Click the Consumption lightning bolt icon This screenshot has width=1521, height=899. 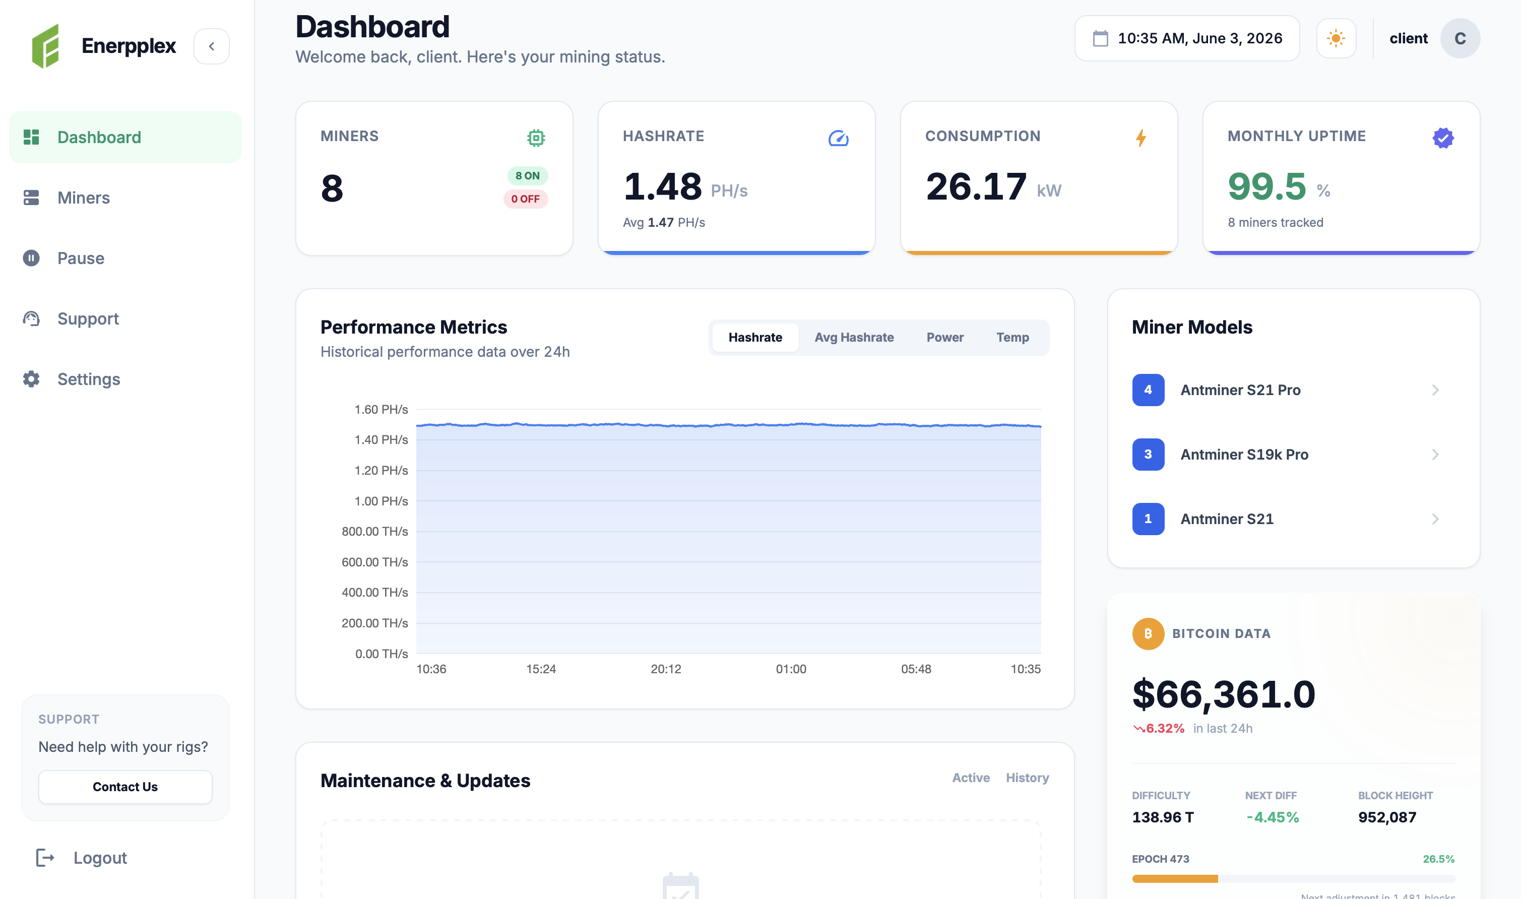1140,138
